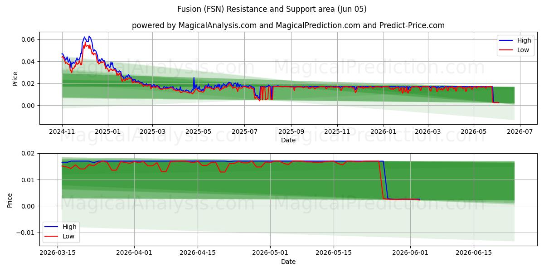The image size is (544, 272).
Task: Click the '0.02' y-axis tick on the bottom chart
Action: click(x=29, y=154)
